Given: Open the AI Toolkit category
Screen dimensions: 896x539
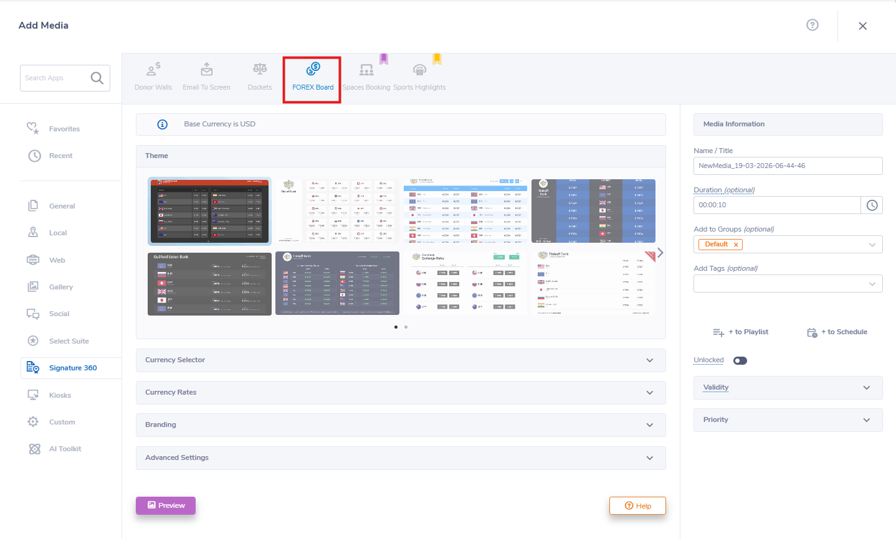Looking at the screenshot, I should point(54,449).
